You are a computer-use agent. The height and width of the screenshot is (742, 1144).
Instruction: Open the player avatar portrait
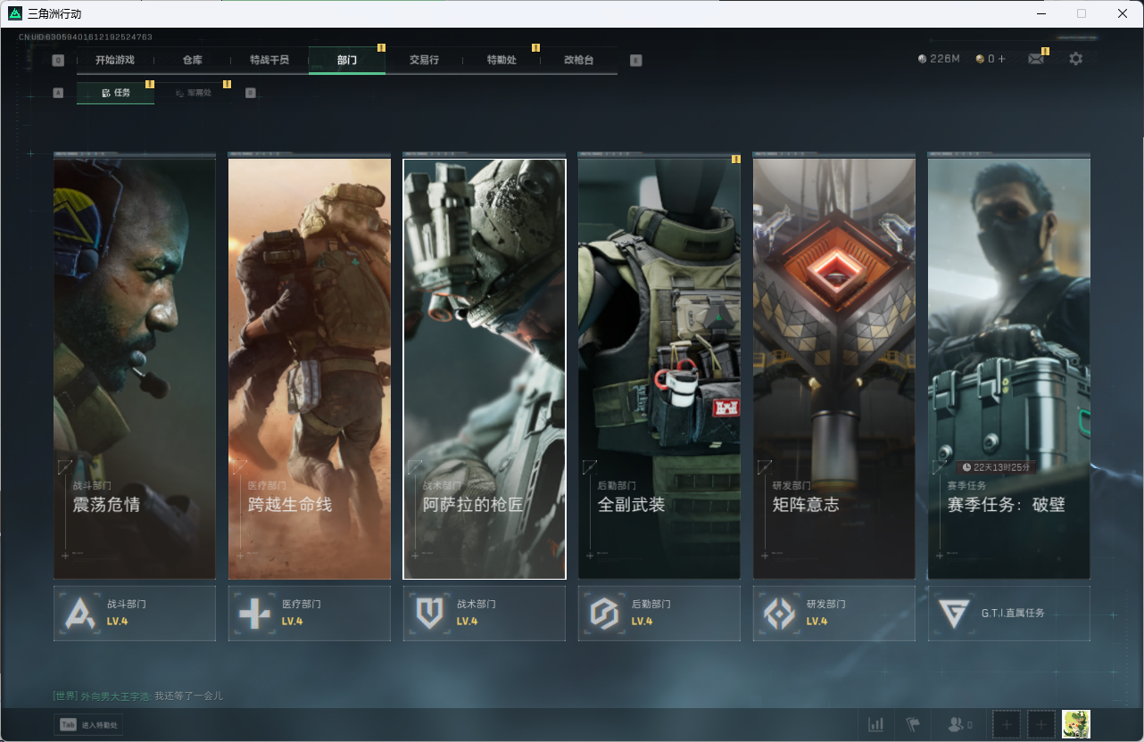pos(1076,724)
